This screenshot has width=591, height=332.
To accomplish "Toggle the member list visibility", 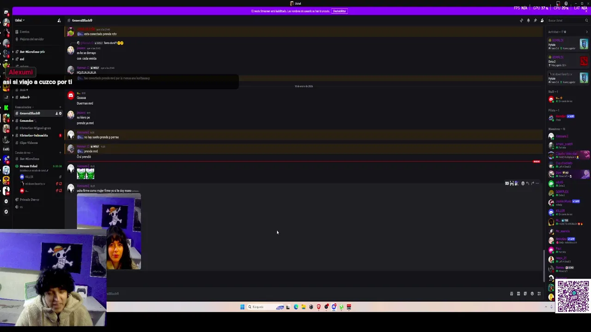I will coord(542,20).
